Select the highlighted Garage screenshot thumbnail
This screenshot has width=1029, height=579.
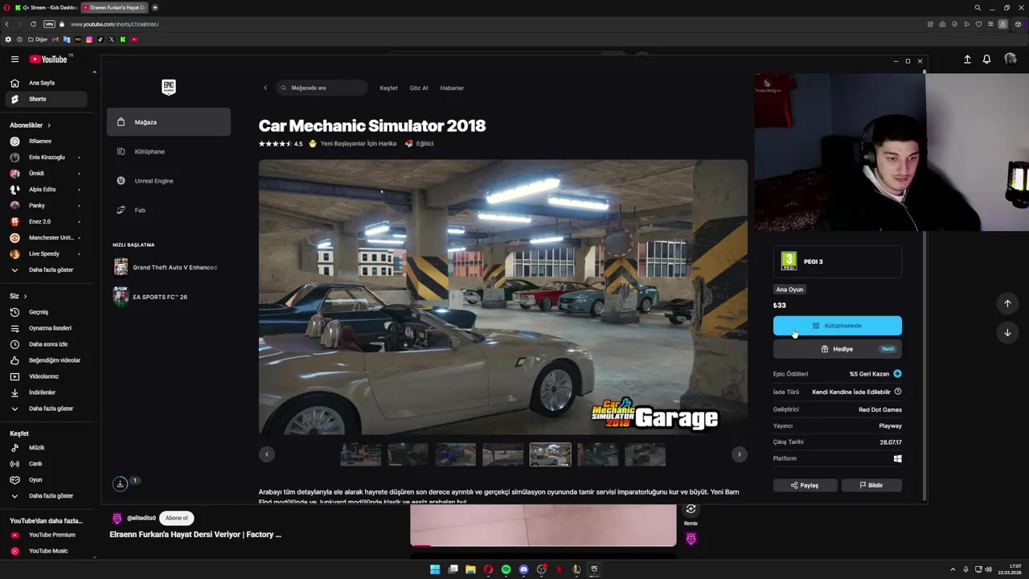[x=550, y=454]
